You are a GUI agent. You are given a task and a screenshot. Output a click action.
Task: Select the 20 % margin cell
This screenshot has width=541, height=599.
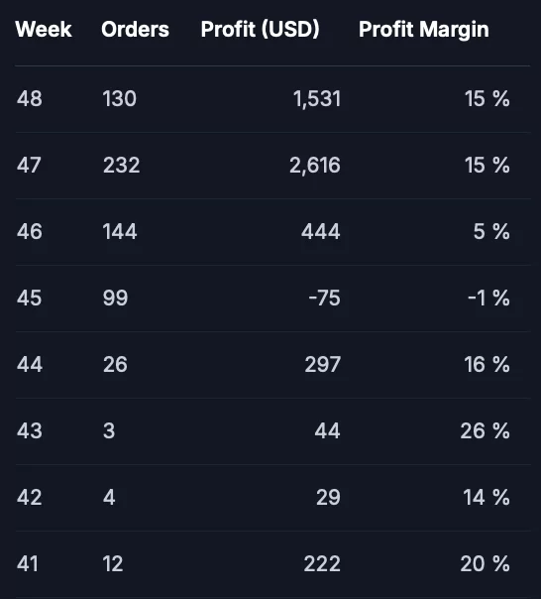point(485,564)
